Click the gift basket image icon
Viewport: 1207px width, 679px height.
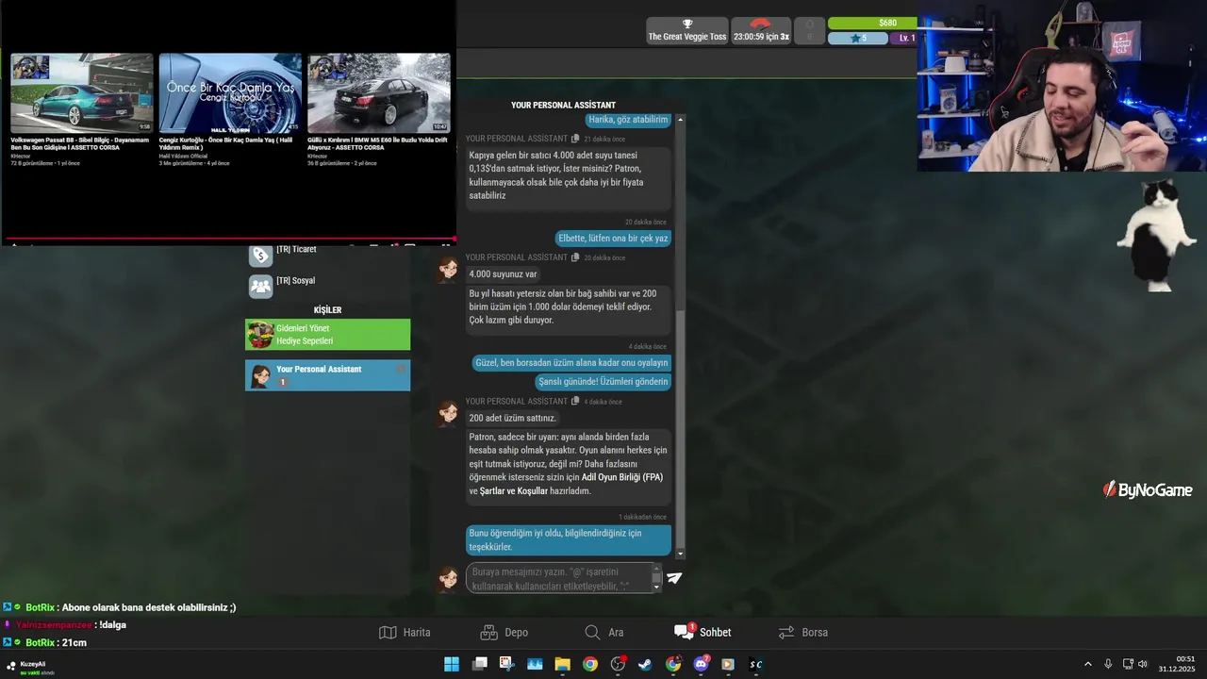259,335
